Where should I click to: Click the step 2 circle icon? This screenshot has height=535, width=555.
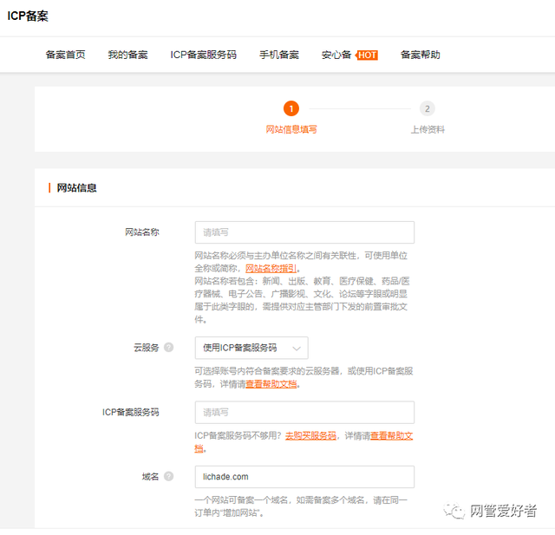coord(427,108)
